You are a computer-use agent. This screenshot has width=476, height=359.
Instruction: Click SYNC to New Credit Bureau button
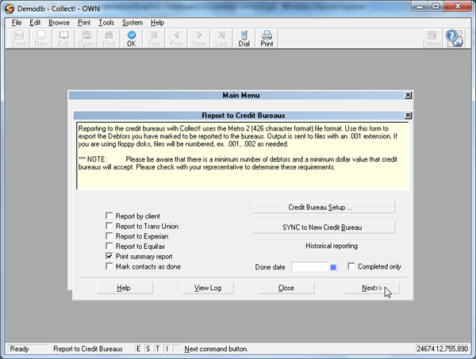(x=324, y=227)
